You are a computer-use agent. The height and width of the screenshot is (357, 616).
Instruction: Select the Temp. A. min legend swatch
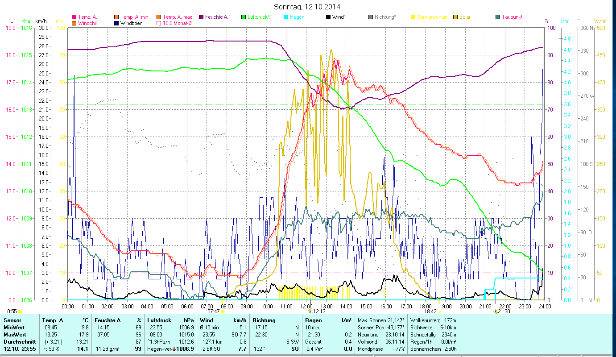117,17
